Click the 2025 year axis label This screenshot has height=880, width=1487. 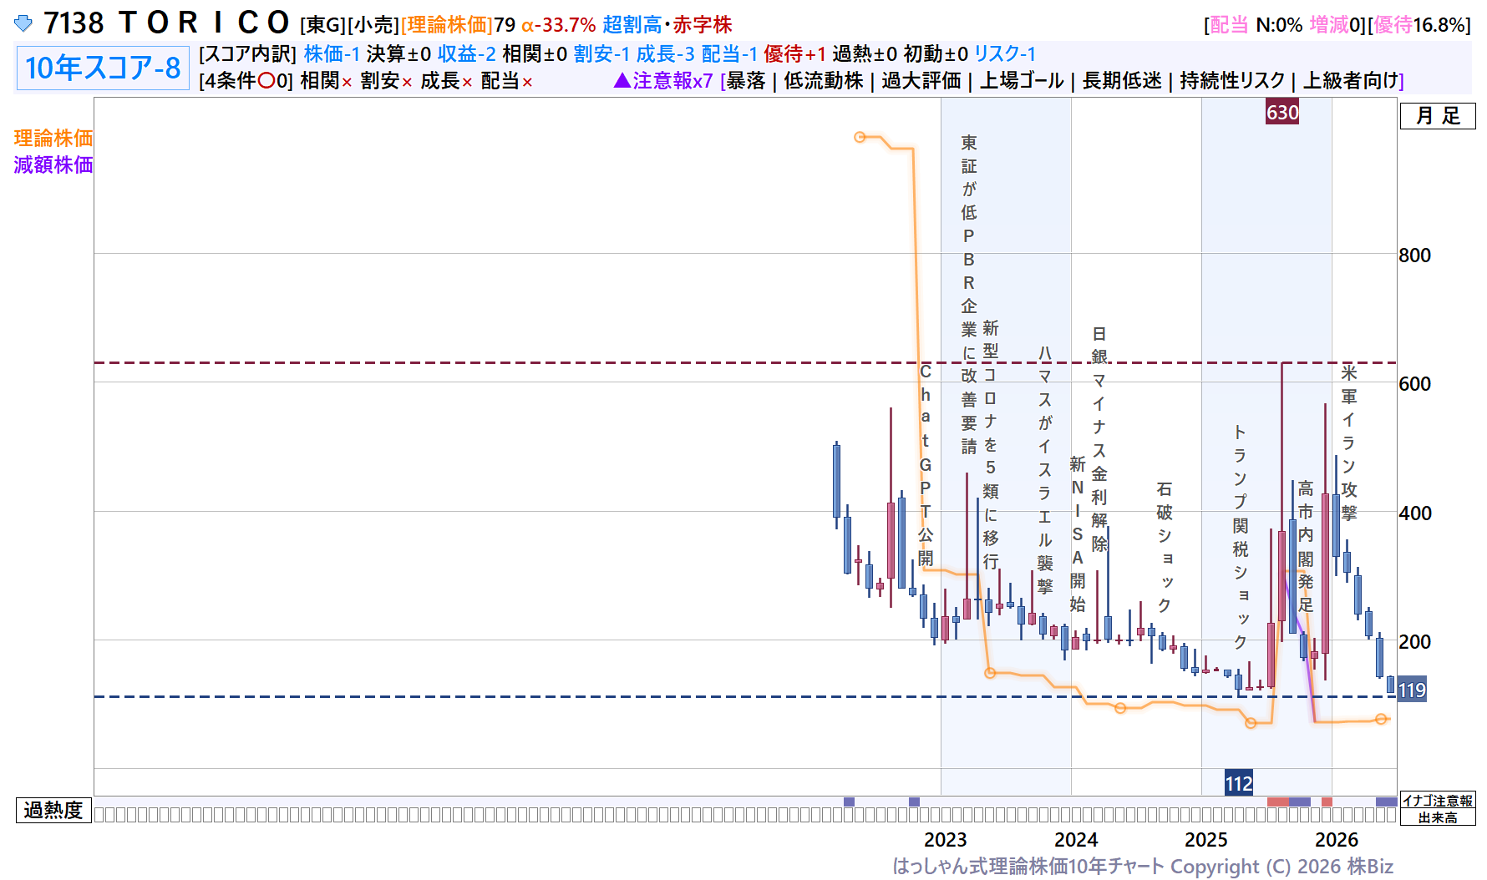coord(1206,840)
